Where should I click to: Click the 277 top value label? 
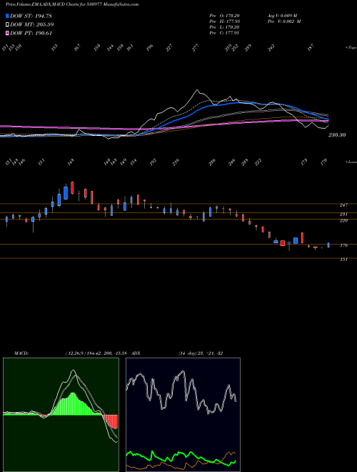tap(196, 48)
